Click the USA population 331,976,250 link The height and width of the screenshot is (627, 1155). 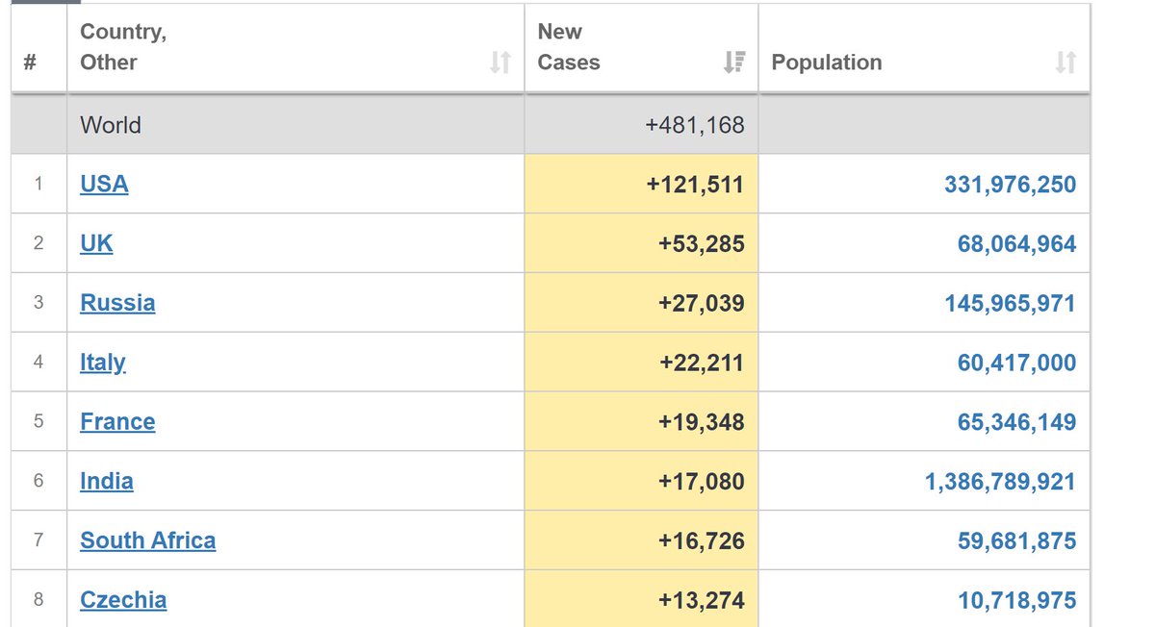click(1010, 185)
